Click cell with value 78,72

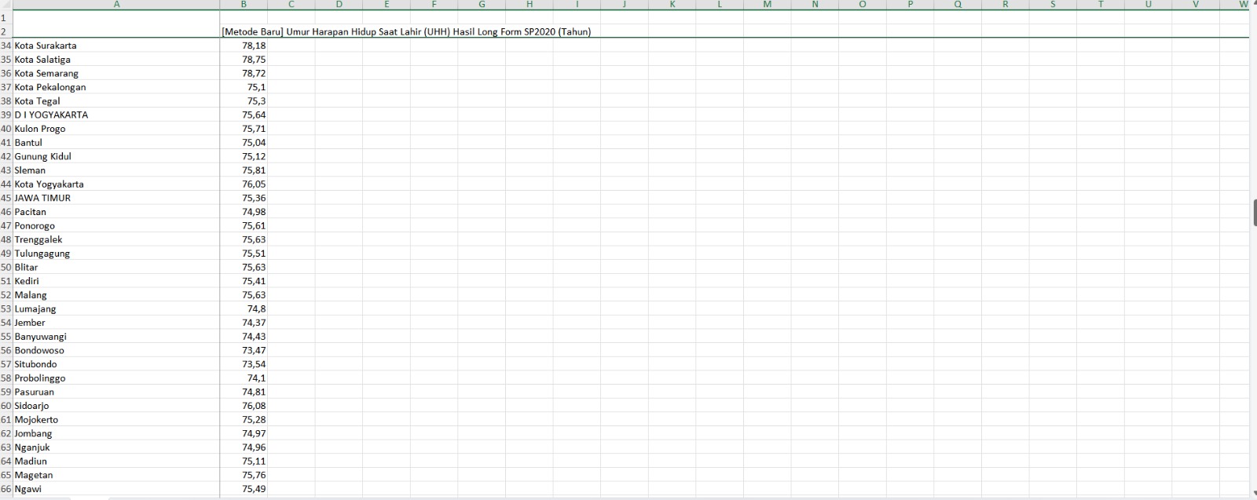tap(244, 73)
